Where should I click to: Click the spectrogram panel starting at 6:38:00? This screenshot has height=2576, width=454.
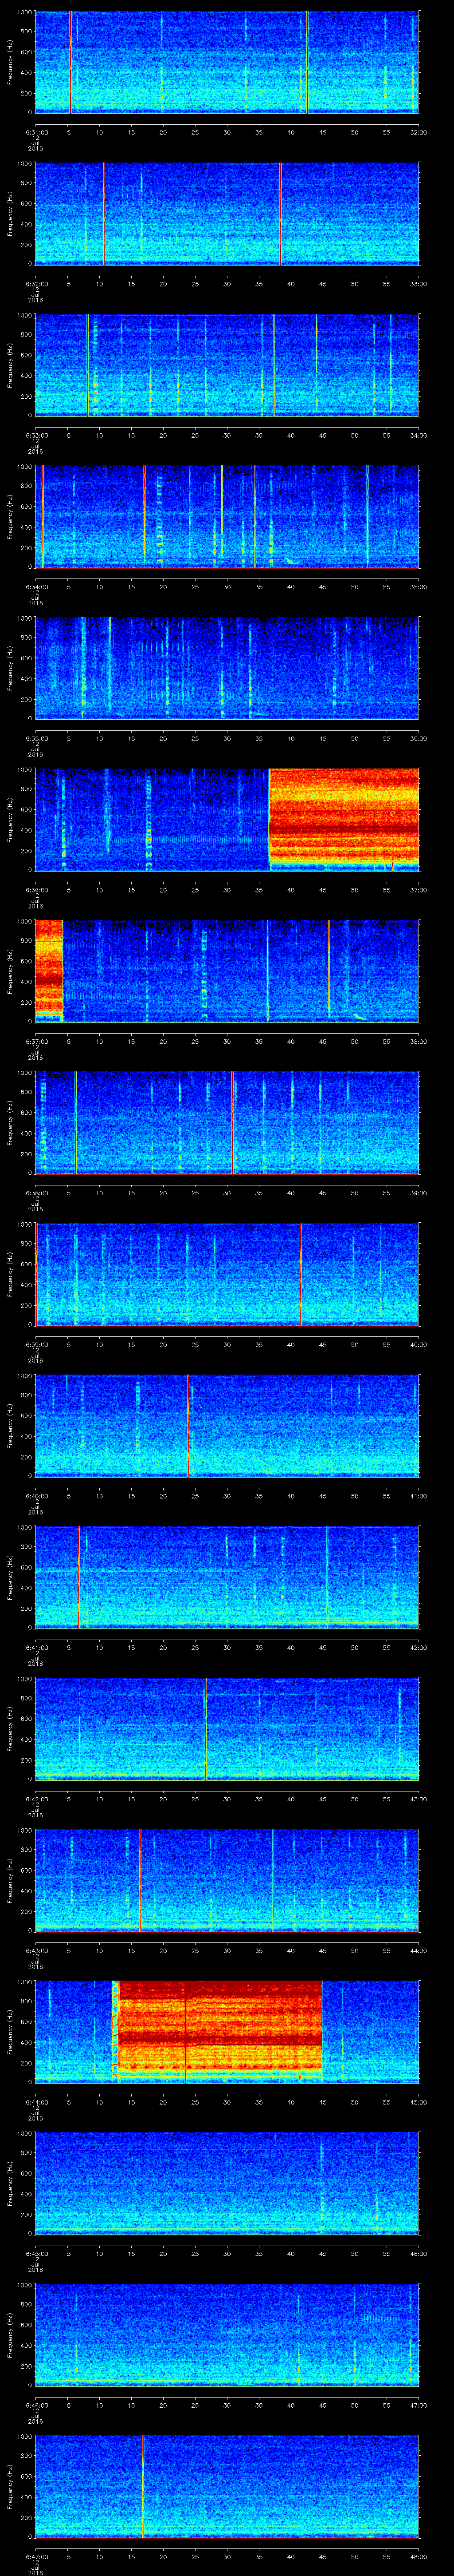click(x=227, y=1122)
